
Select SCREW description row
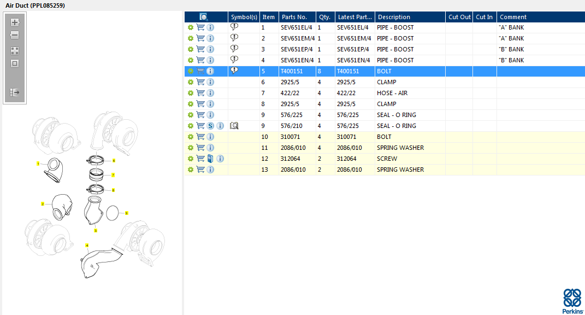tap(387, 159)
